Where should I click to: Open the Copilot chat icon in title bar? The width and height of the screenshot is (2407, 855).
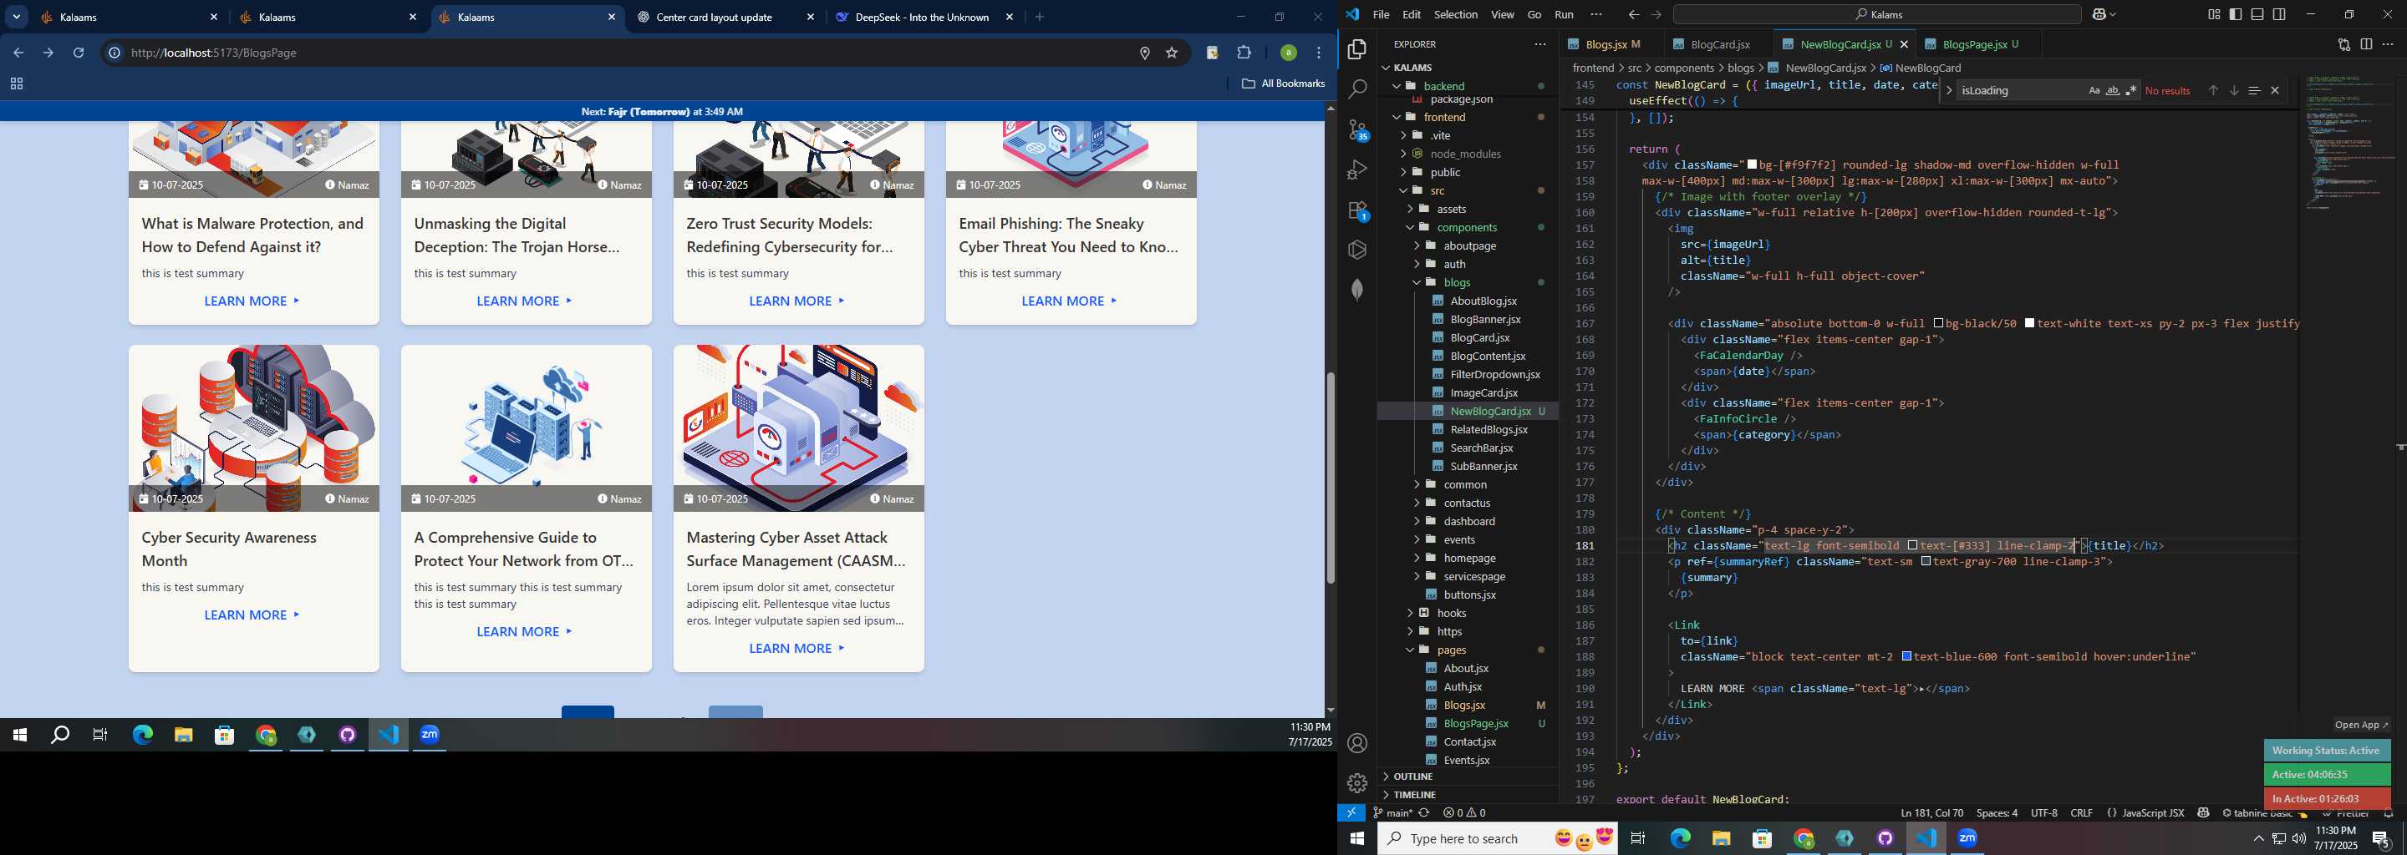coord(2099,14)
